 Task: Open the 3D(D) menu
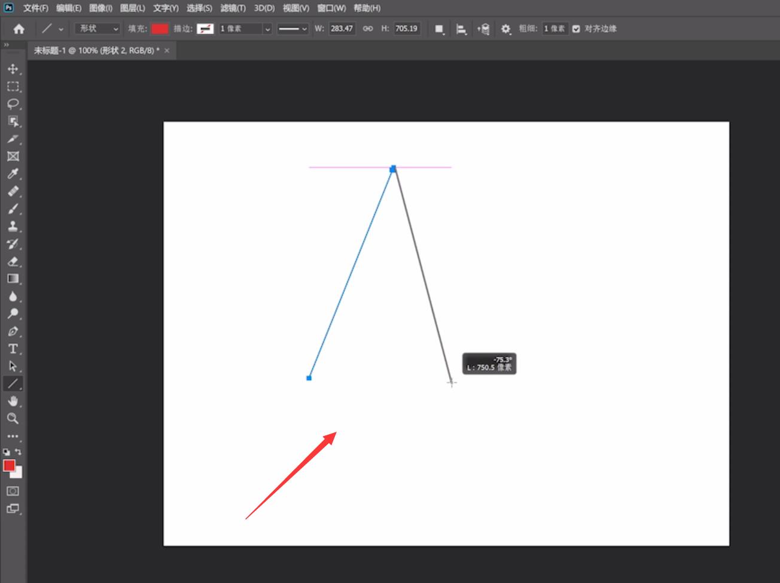(x=264, y=8)
